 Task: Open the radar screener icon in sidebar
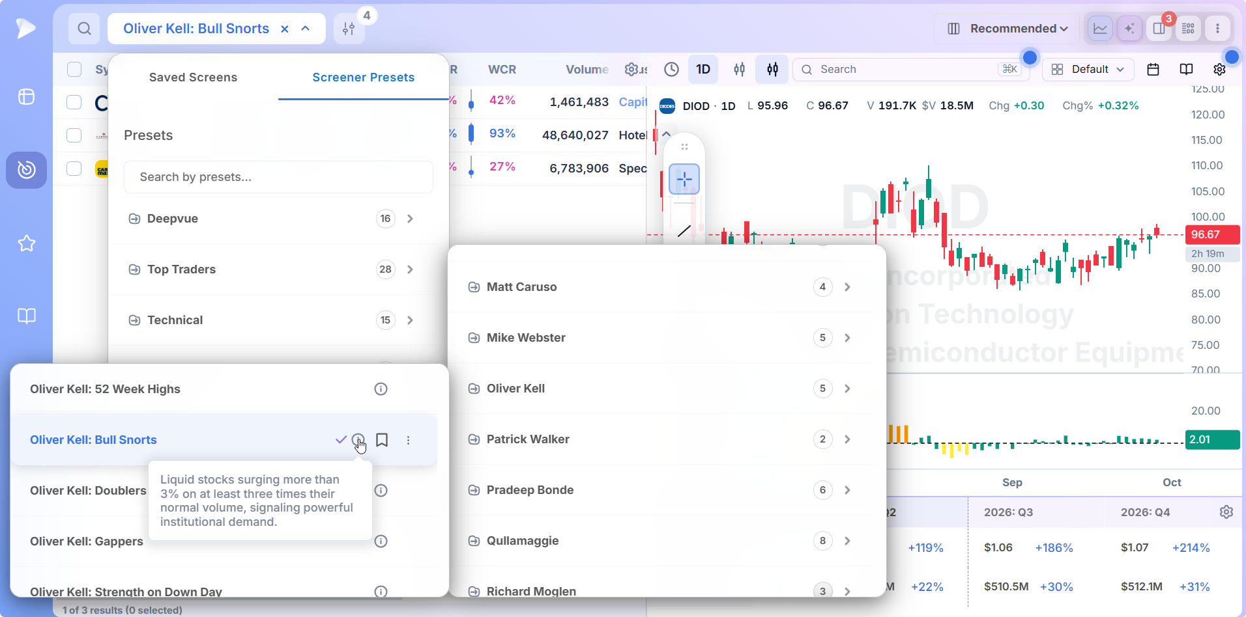click(x=27, y=170)
